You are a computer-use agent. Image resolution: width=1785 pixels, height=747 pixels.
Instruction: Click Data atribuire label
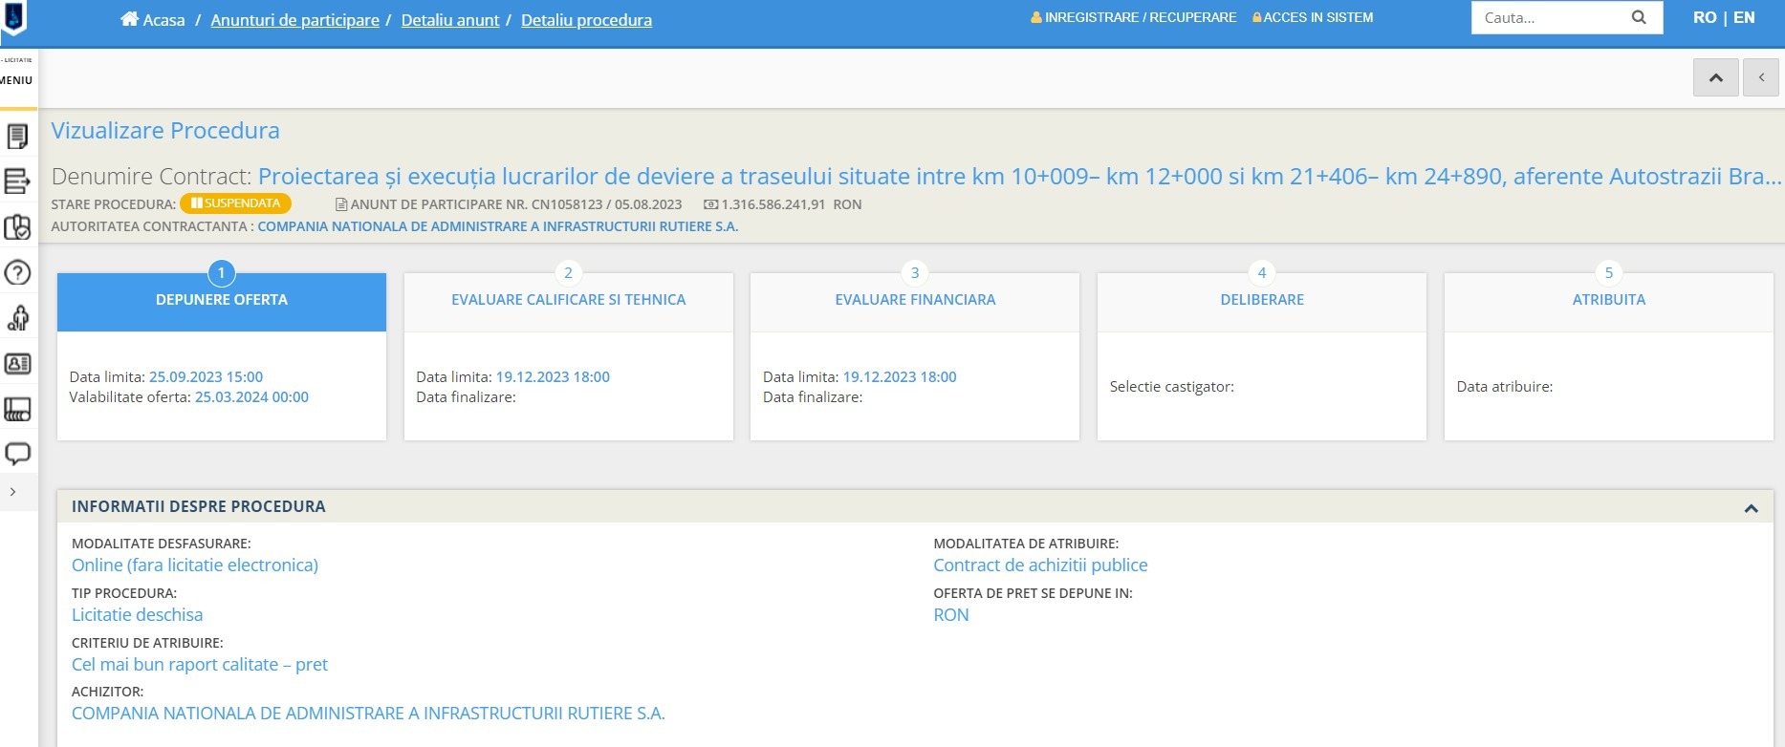coord(1505,387)
